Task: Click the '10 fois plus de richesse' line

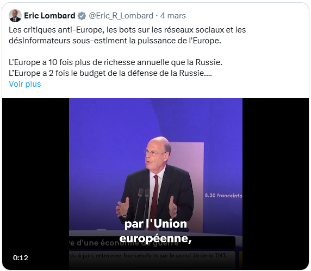Action: click(115, 62)
